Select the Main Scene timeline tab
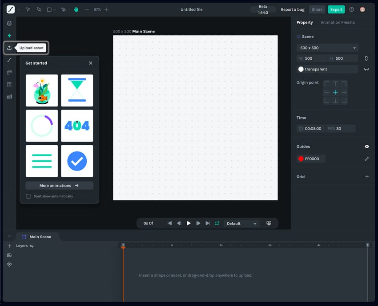 point(37,237)
